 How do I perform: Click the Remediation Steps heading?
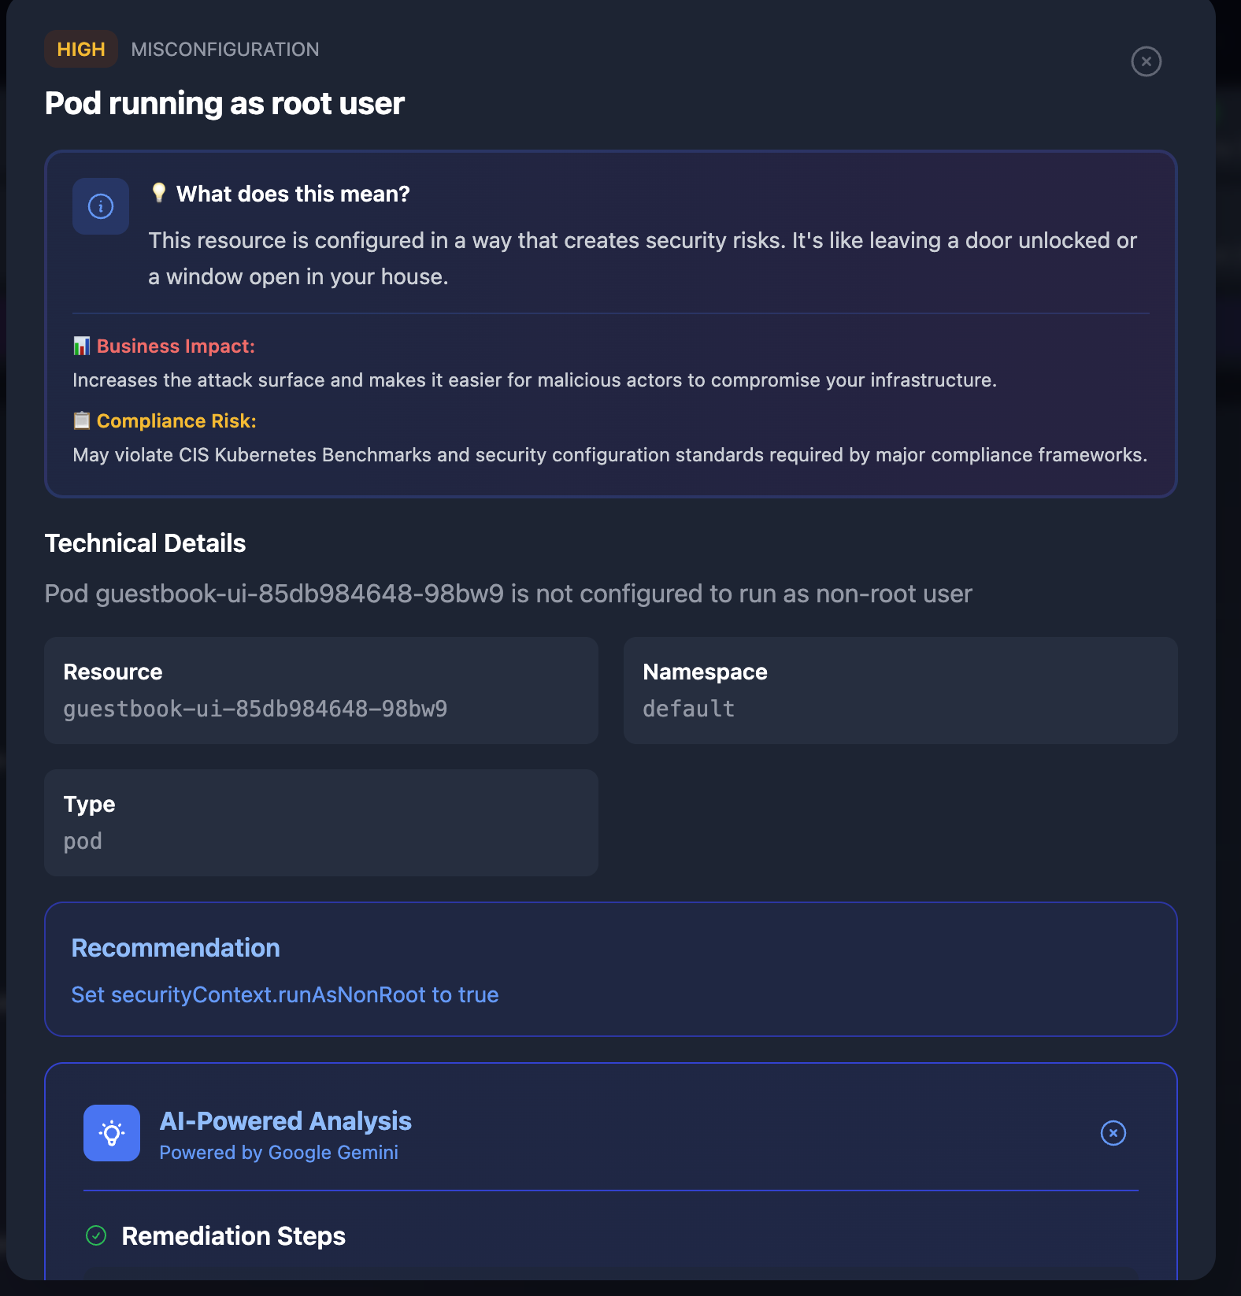tap(233, 1236)
